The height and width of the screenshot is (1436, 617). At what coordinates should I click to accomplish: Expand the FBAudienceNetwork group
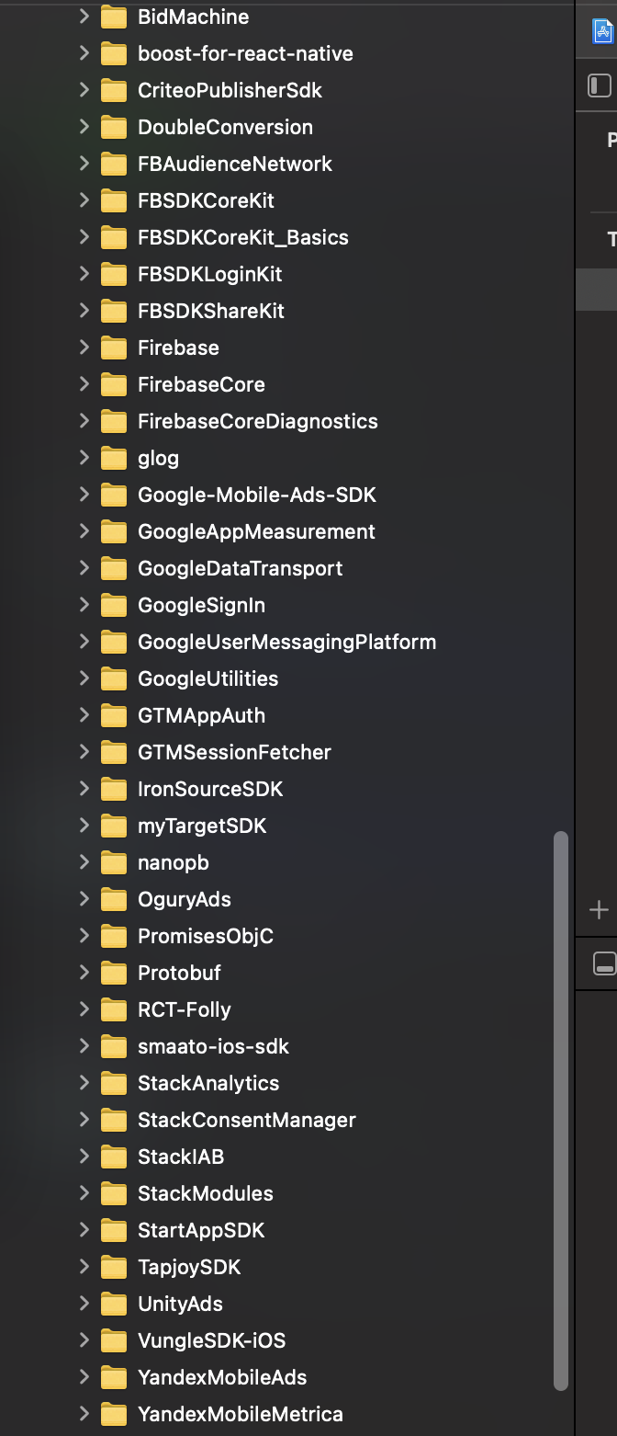(83, 164)
